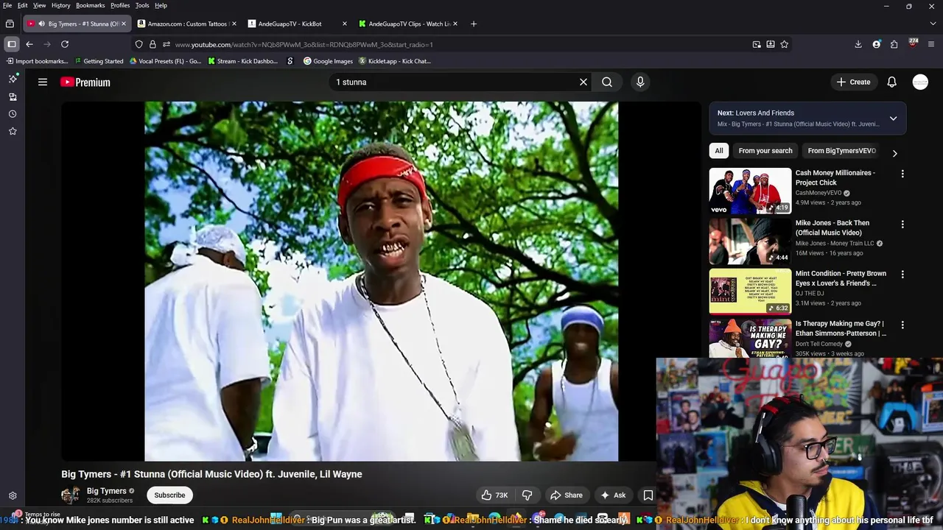
Task: Subscribe to Big Tymers channel
Action: [169, 495]
